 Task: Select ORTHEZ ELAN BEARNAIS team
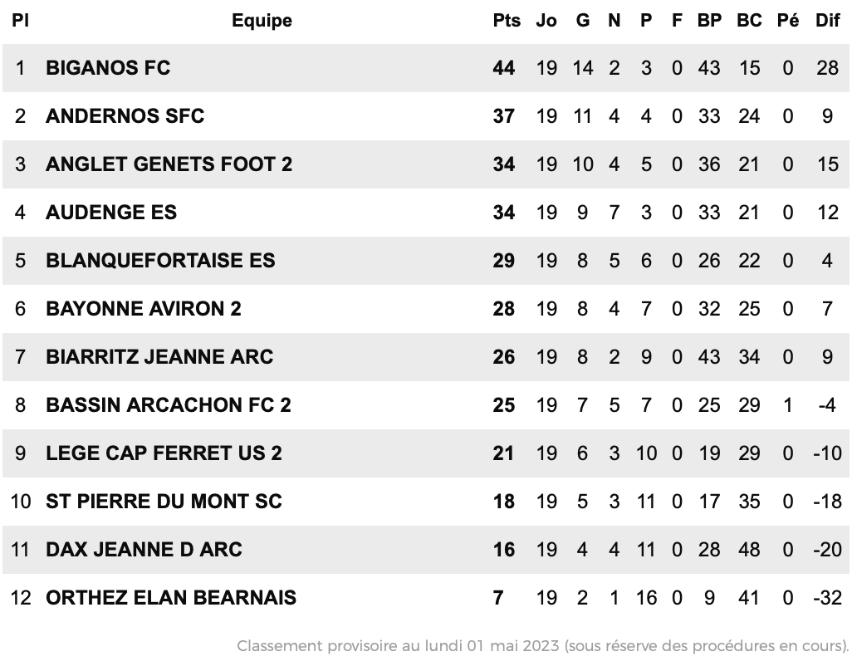click(x=171, y=598)
